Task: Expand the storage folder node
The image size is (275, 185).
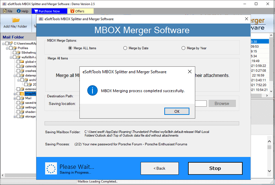Action: coord(15,117)
